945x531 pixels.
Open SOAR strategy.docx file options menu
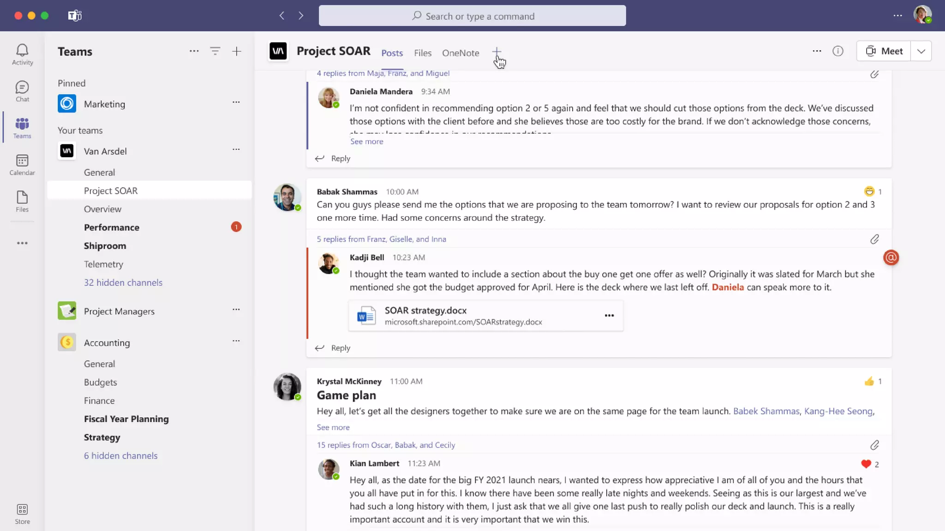[609, 315]
